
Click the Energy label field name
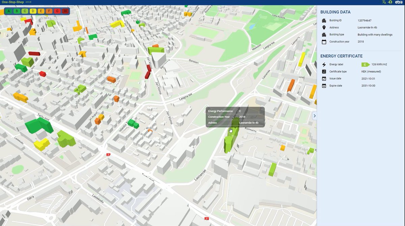click(337, 64)
